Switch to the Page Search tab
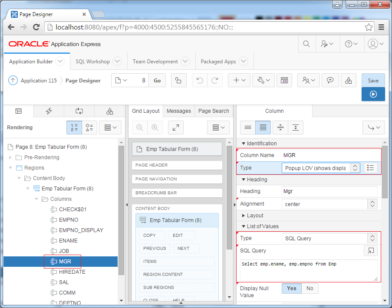Image resolution: width=392 pixels, height=308 pixels. 214,111
